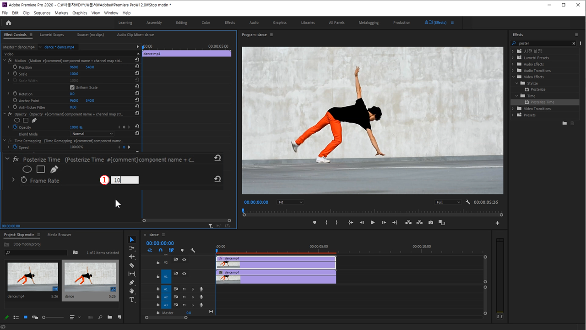This screenshot has width=586, height=330.
Task: Open the Sequence menu
Action: pyautogui.click(x=42, y=13)
